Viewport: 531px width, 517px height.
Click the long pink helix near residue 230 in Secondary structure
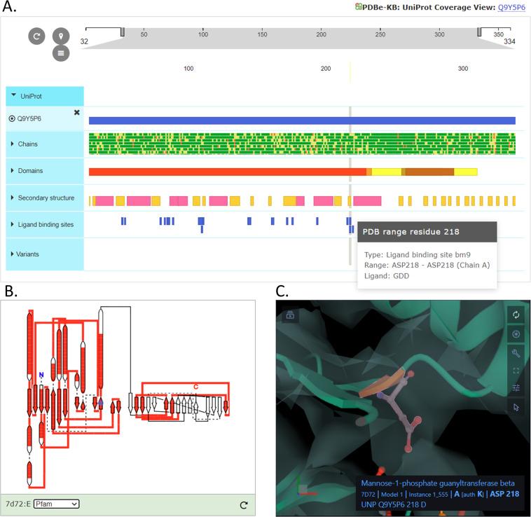367,201
